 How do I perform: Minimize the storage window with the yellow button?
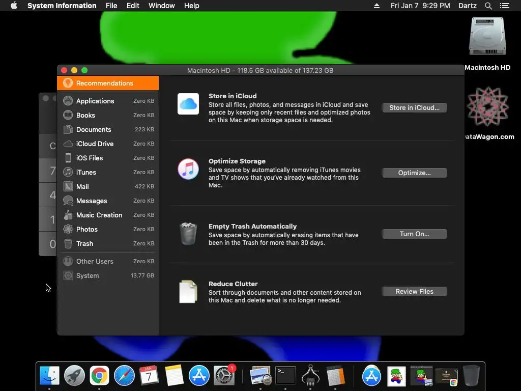click(74, 70)
